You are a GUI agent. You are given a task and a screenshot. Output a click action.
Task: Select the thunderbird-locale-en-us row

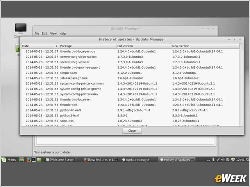(130, 51)
